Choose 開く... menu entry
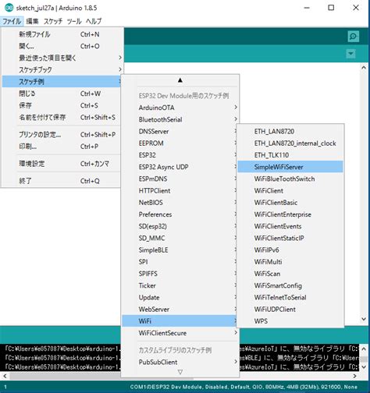This screenshot has height=393, width=370. pyautogui.click(x=62, y=46)
